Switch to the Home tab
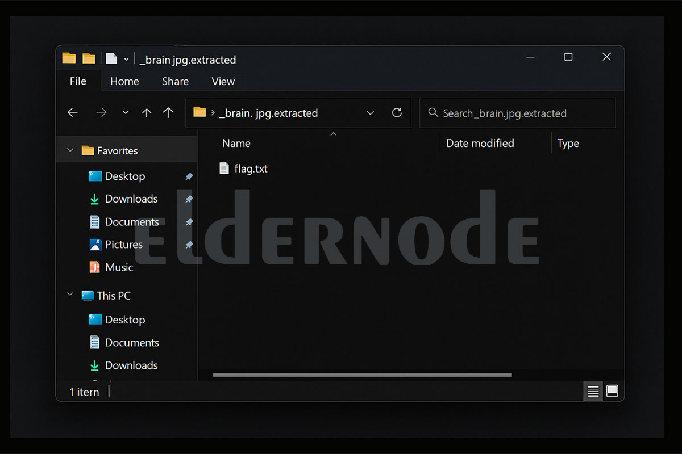The width and height of the screenshot is (682, 454). coord(124,81)
